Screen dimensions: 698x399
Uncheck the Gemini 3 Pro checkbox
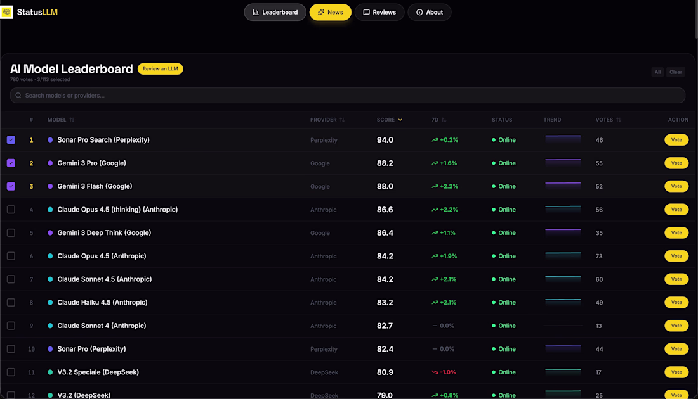[x=11, y=163]
